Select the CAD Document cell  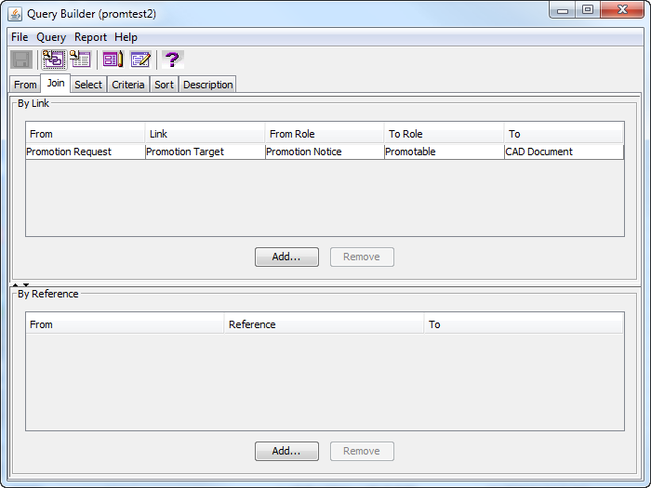pos(565,152)
